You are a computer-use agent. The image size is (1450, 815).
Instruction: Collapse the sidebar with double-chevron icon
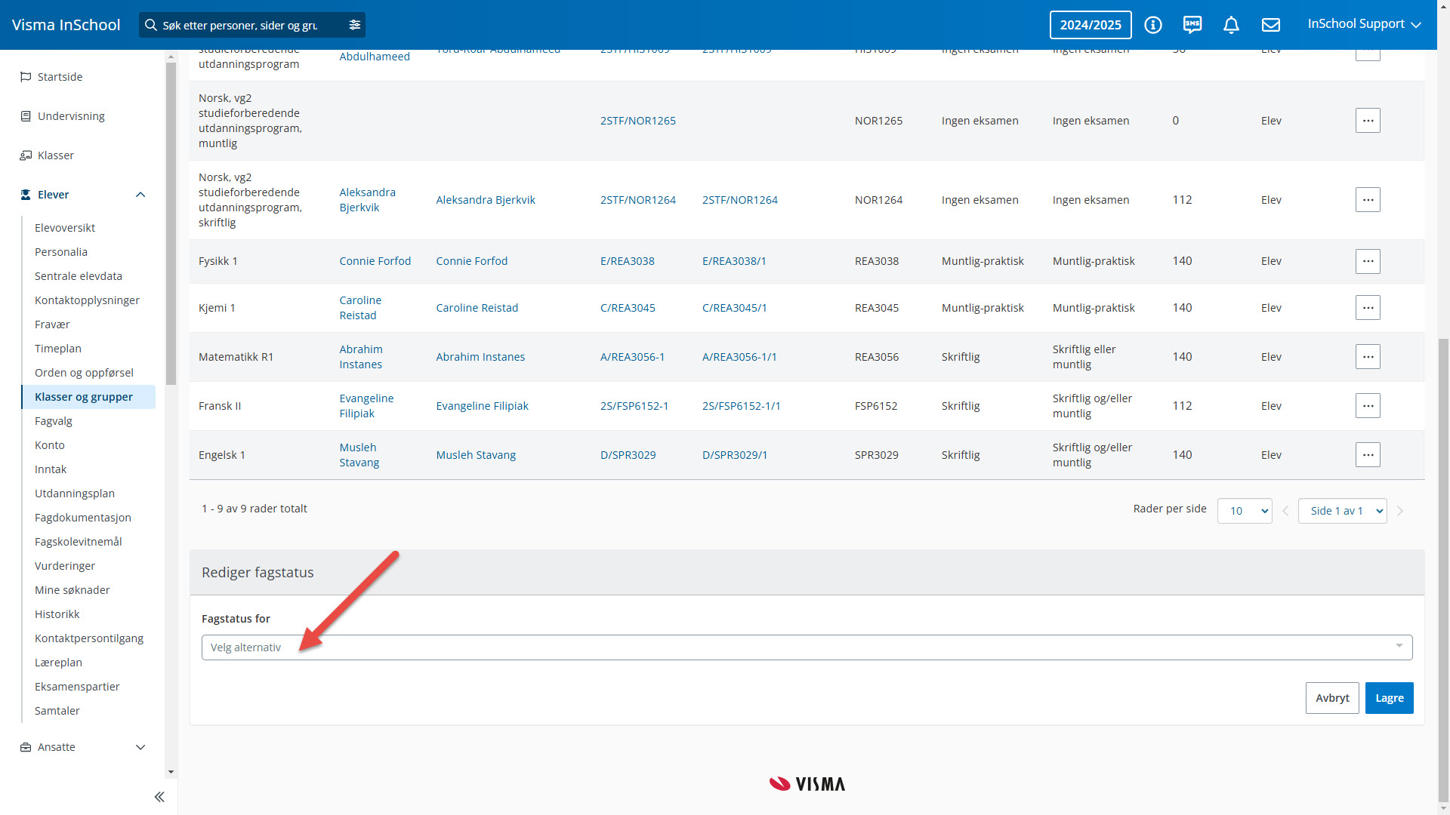point(159,797)
